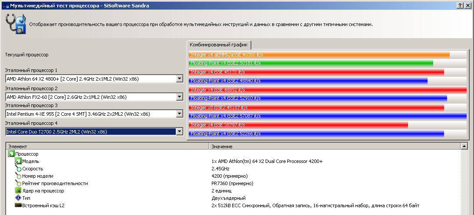Click the icon beside Модель row
This screenshot has height=215, width=474.
point(18,161)
